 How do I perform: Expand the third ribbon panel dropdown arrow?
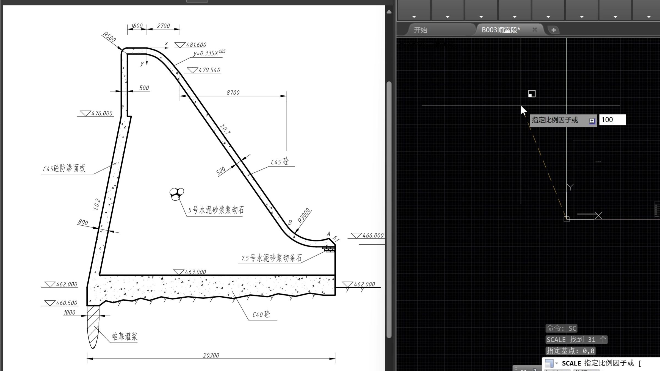click(x=481, y=17)
